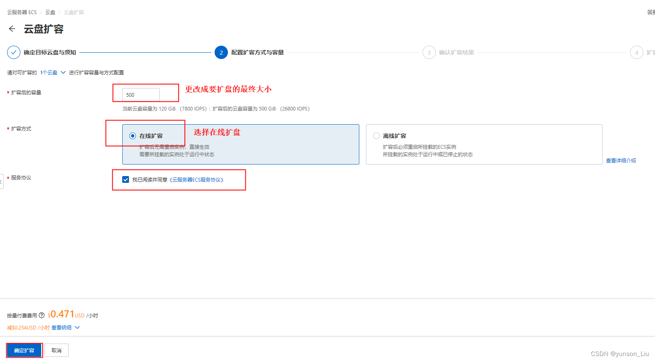The height and width of the screenshot is (361, 655).
Task: Expand the collapsed left sidebar handle
Action: click(x=1, y=182)
